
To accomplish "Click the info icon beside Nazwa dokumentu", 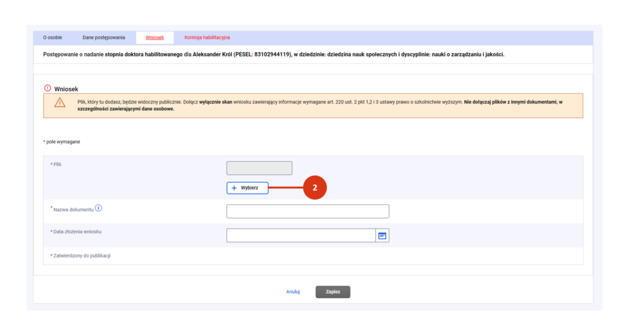I will click(x=99, y=208).
